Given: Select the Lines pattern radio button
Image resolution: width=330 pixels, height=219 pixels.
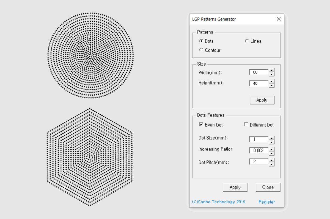Looking at the screenshot, I should click(x=247, y=41).
